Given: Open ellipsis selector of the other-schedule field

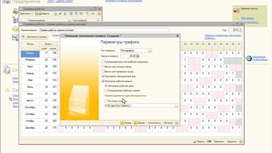Looking at the screenshot, I should 176,105.
